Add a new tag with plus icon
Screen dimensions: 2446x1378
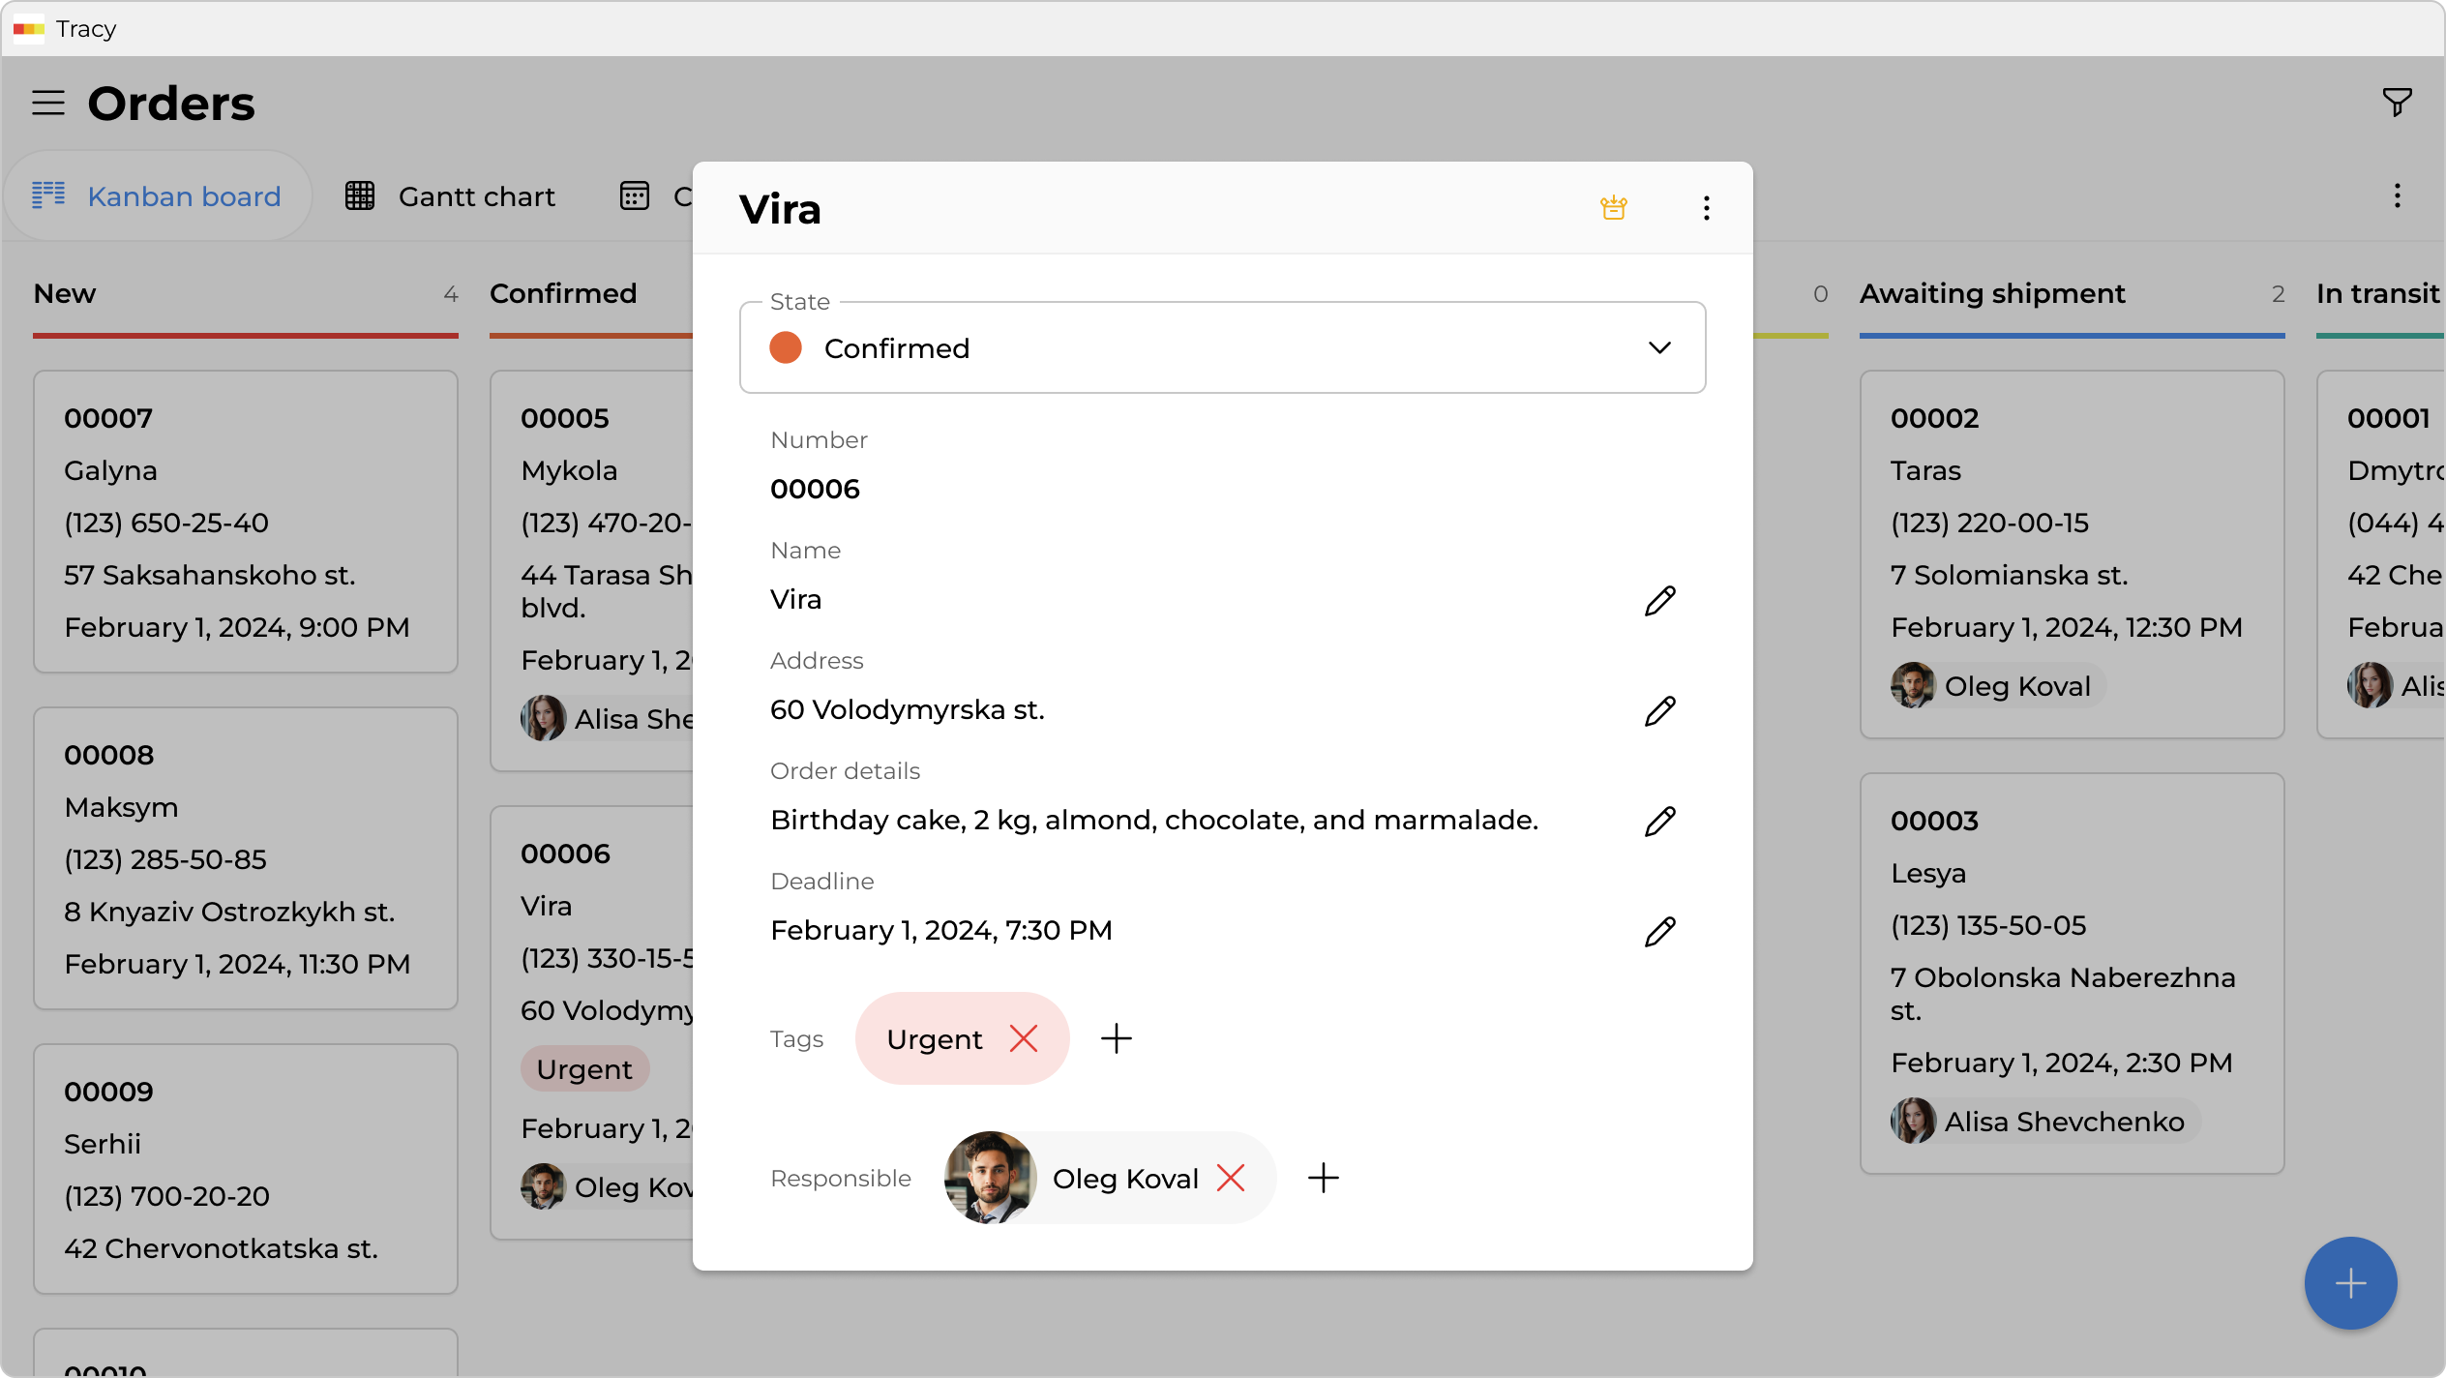point(1116,1038)
